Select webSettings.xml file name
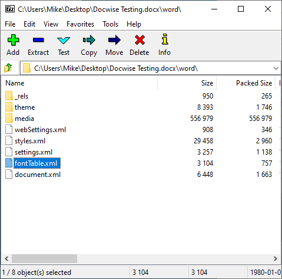This screenshot has width=282, height=279. click(40, 130)
